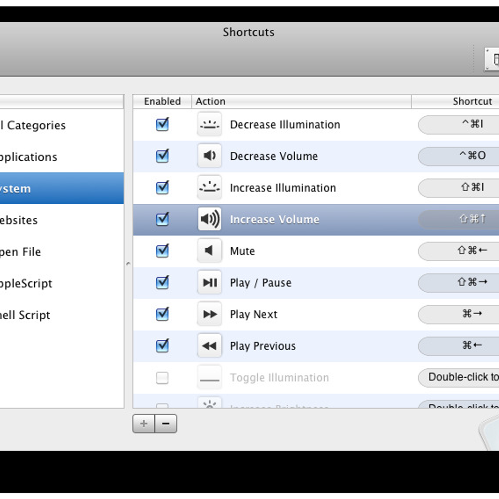Add a new shortcut with plus button
Screen dimensions: 499x499
144,424
